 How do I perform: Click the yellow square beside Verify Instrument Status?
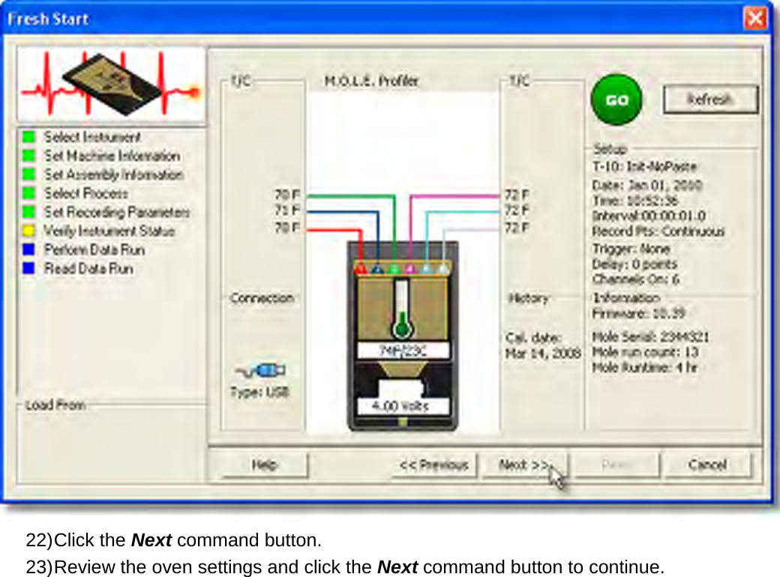28,231
